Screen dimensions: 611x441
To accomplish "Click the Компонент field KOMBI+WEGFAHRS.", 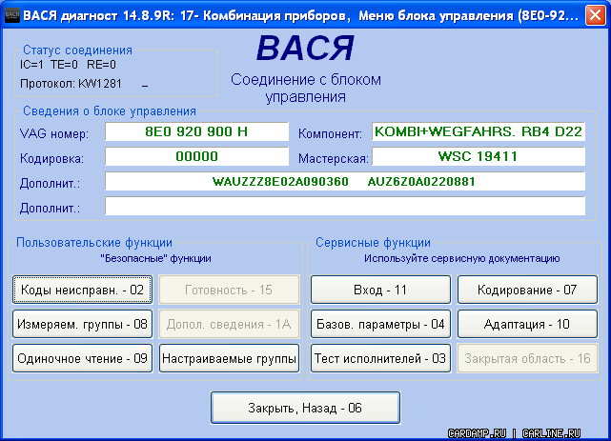I will pyautogui.click(x=479, y=131).
